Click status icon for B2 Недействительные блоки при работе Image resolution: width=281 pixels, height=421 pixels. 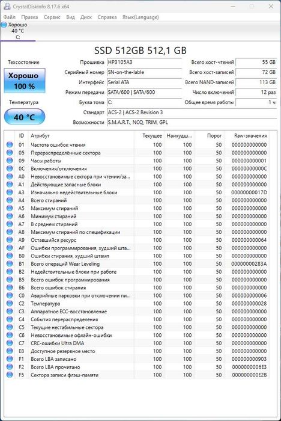tap(10, 272)
